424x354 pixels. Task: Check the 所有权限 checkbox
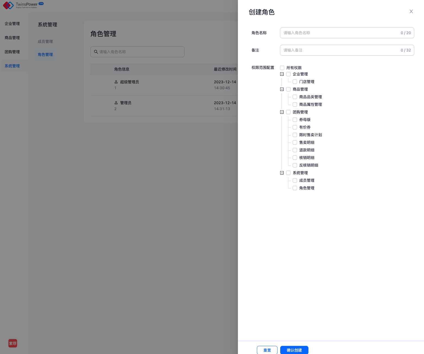[x=282, y=68]
